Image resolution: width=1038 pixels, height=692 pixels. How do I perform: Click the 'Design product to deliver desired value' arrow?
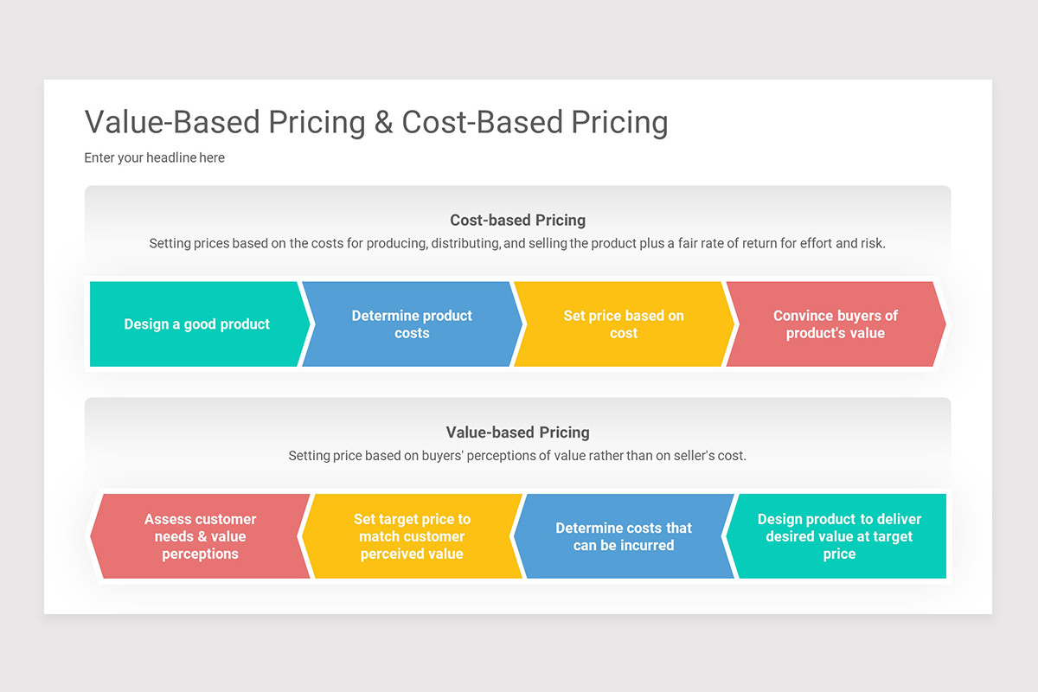[836, 536]
